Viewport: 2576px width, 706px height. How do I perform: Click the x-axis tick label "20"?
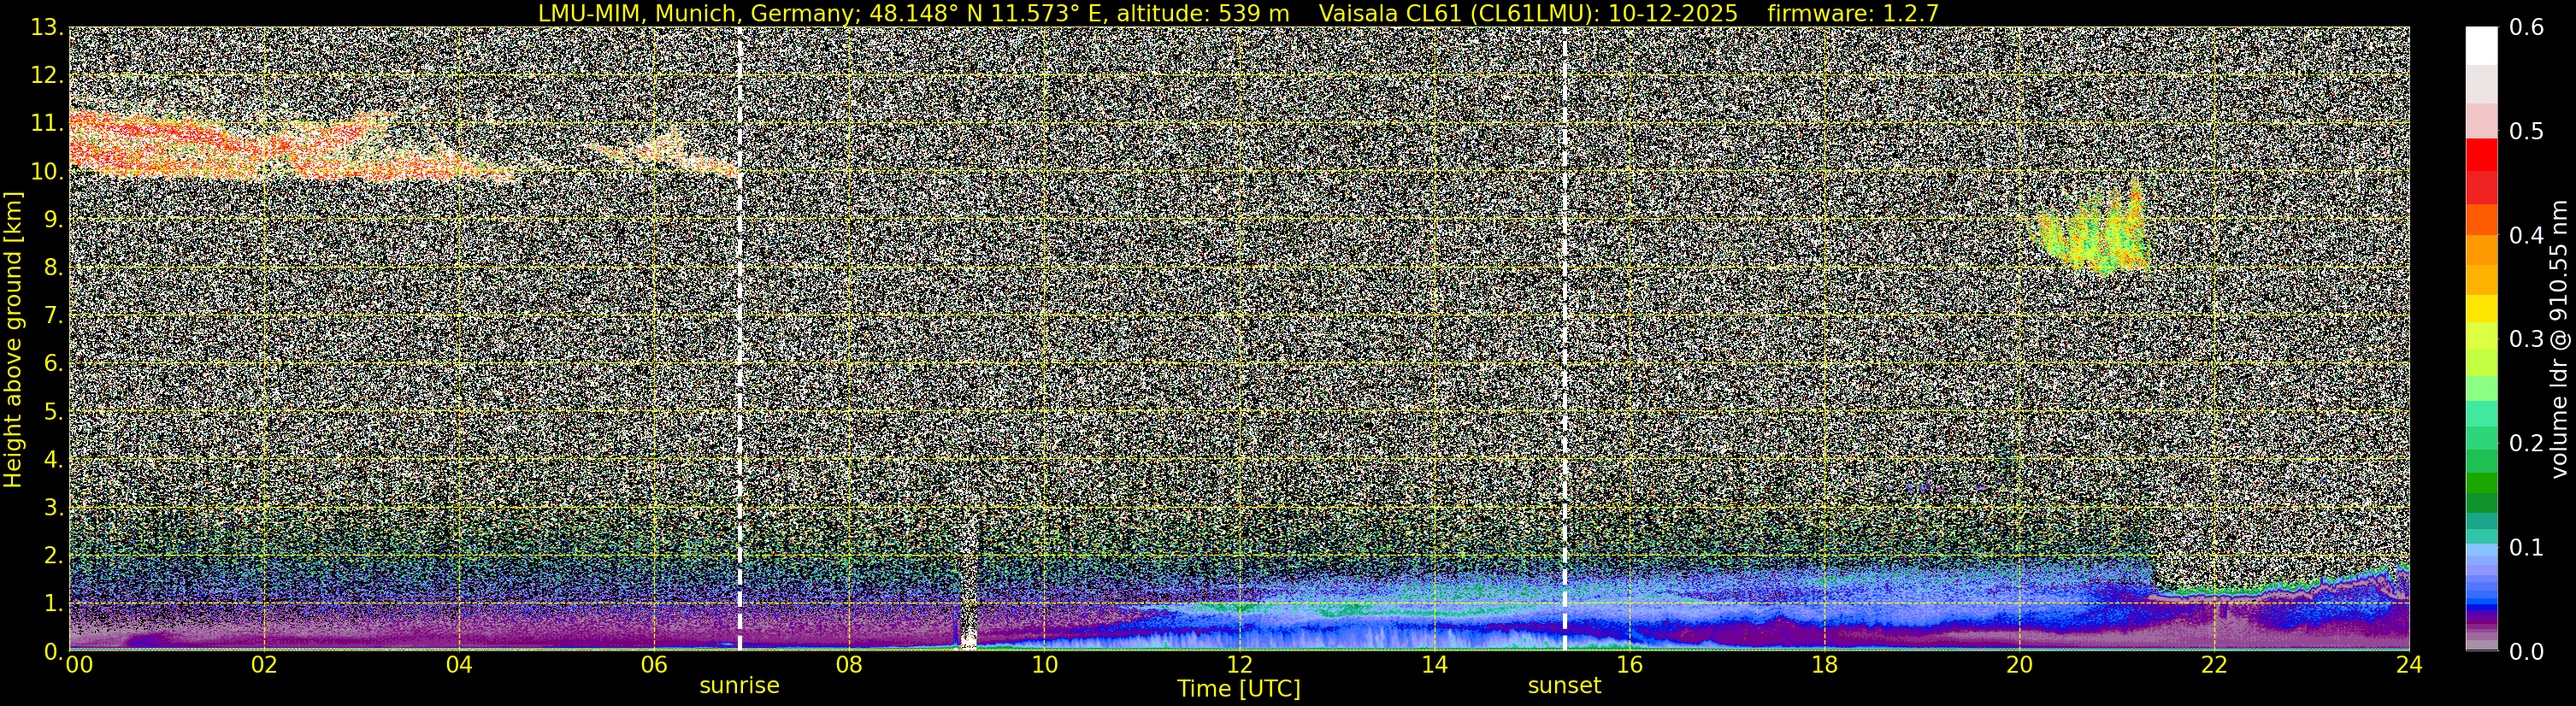pyautogui.click(x=2019, y=665)
